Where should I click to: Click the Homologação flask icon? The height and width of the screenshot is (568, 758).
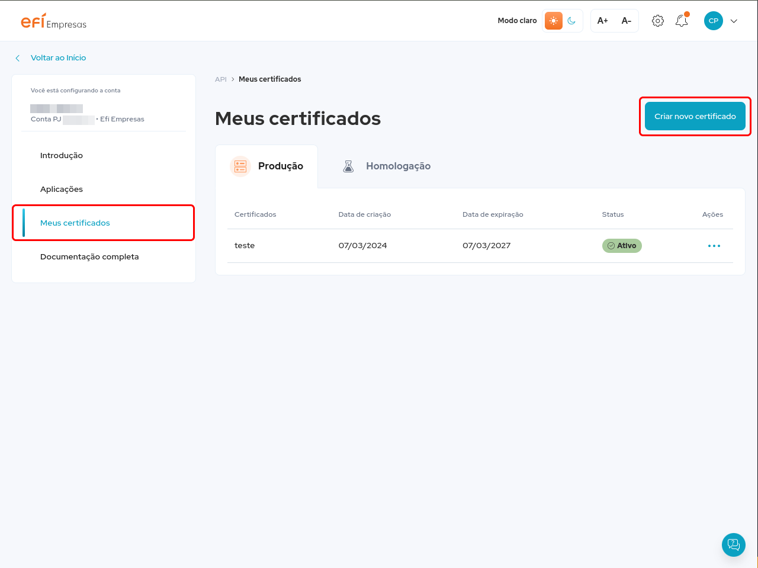click(x=348, y=166)
